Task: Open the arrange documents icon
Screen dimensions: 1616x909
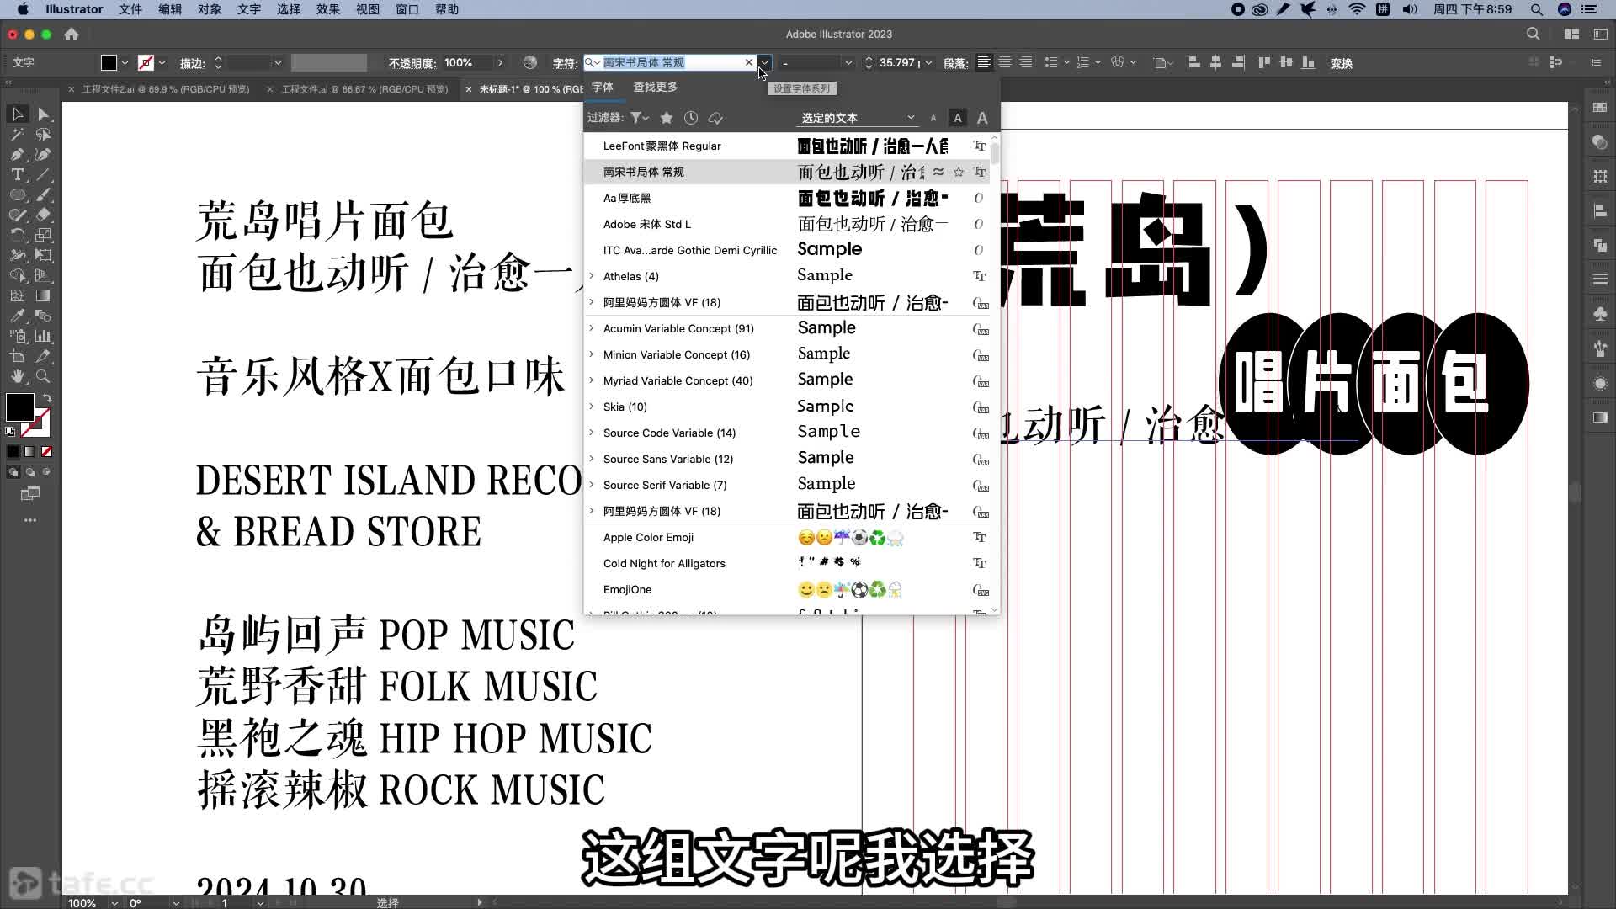Action: pos(1571,35)
